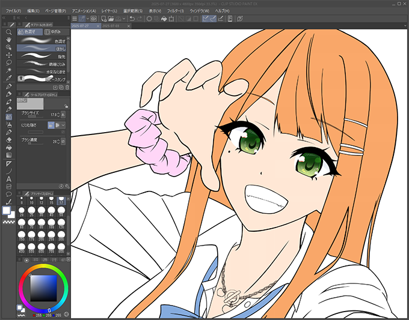The width and height of the screenshot is (409, 320).
Task: Toggle brush size dynamics button
Action: tap(63, 115)
